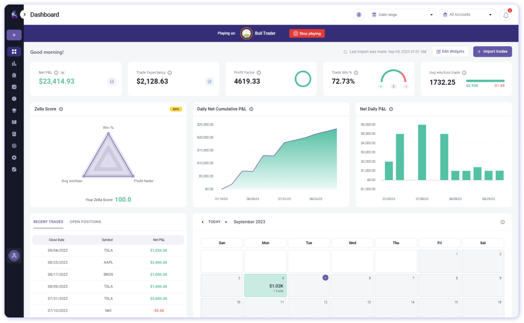Screen dimensions: 524x323
Task: Expand the sidebar using the chevron
Action: click(x=25, y=15)
